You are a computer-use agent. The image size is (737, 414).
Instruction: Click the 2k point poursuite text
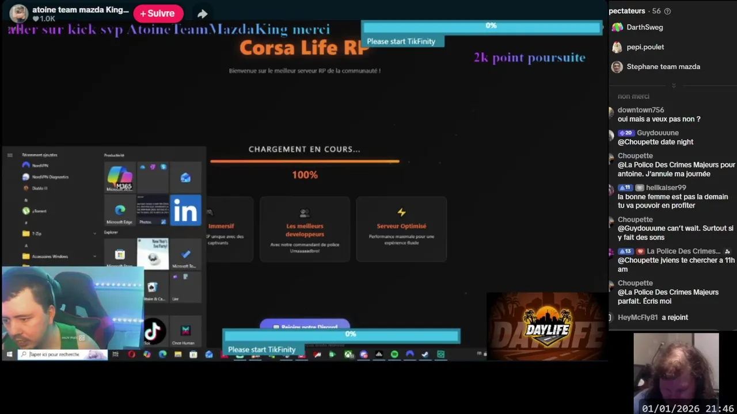[530, 57]
